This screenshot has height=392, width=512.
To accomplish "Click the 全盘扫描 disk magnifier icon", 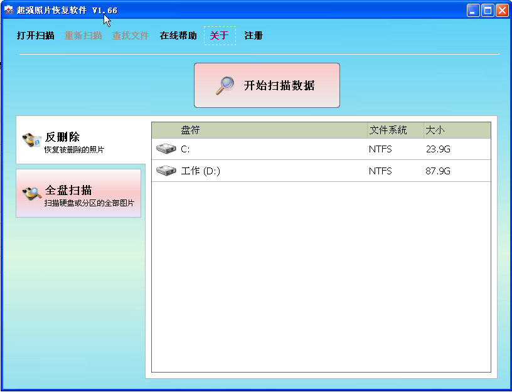I will pos(31,193).
